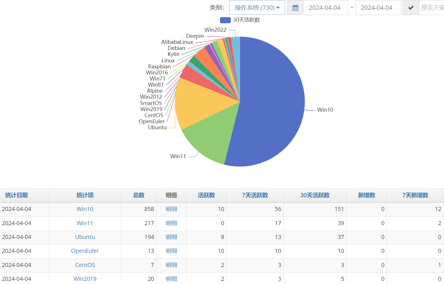Viewport: 444px width, 284px height.
Task: Open 明细 details for Win2019 row
Action: 171,279
